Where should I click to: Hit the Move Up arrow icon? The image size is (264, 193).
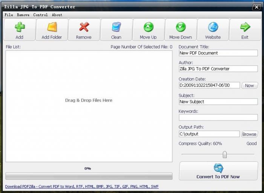coord(148,27)
